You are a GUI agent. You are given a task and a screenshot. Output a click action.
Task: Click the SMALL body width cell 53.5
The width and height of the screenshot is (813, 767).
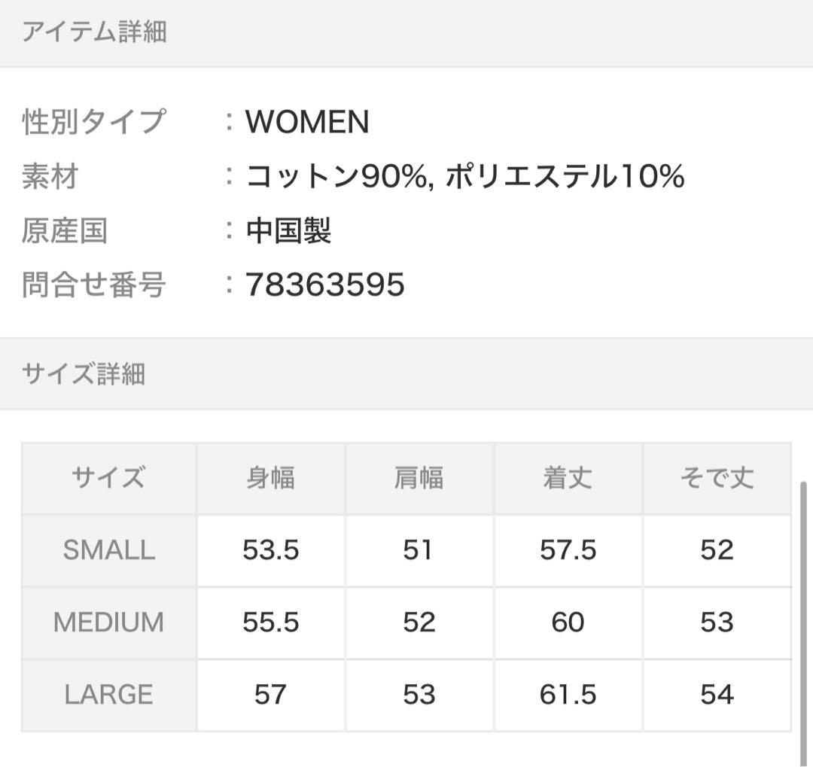tap(270, 550)
